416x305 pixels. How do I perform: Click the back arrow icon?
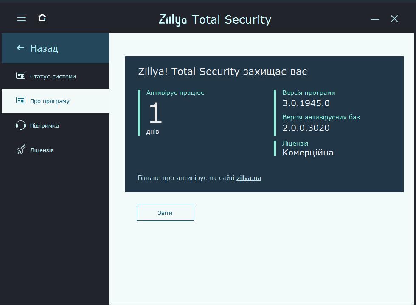pos(20,48)
